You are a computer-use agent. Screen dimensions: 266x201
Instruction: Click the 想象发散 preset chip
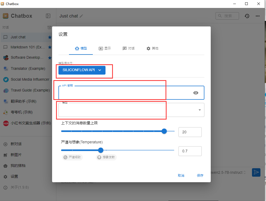coord(106,157)
